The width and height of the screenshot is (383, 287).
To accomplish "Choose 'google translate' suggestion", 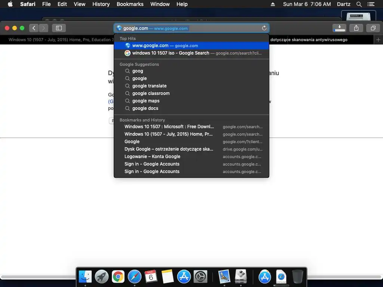I will click(x=191, y=86).
